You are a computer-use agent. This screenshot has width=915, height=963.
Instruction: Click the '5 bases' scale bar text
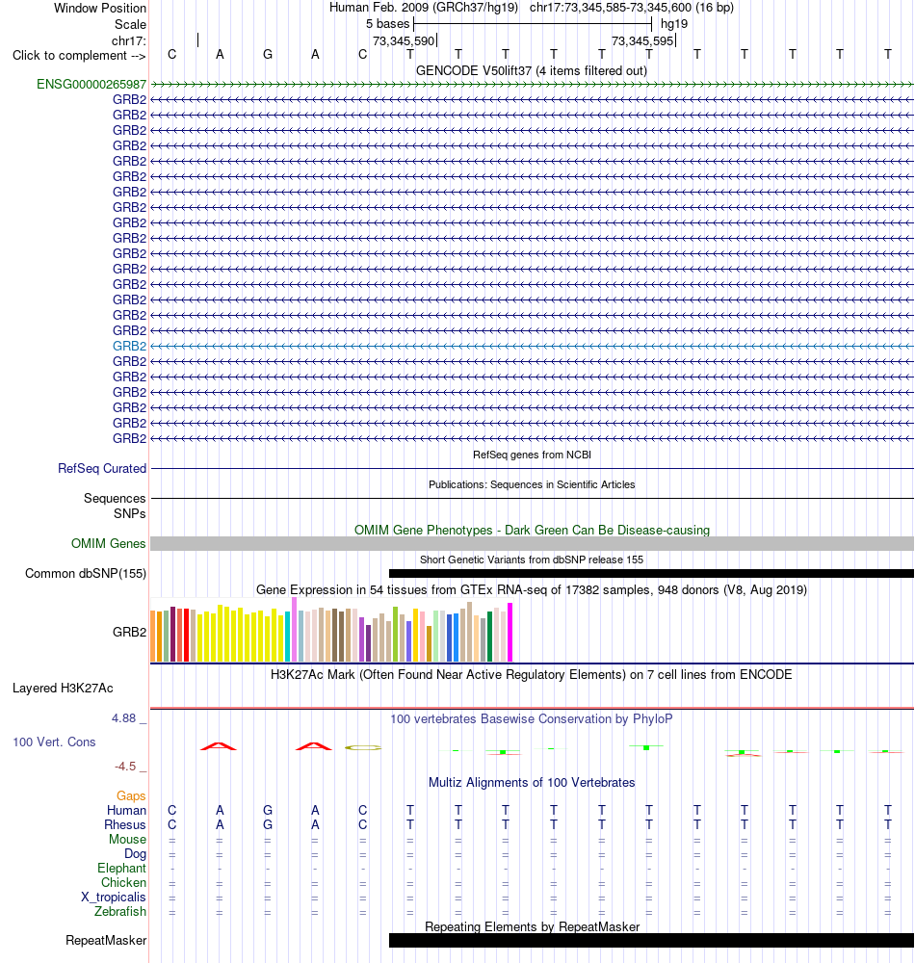point(387,24)
